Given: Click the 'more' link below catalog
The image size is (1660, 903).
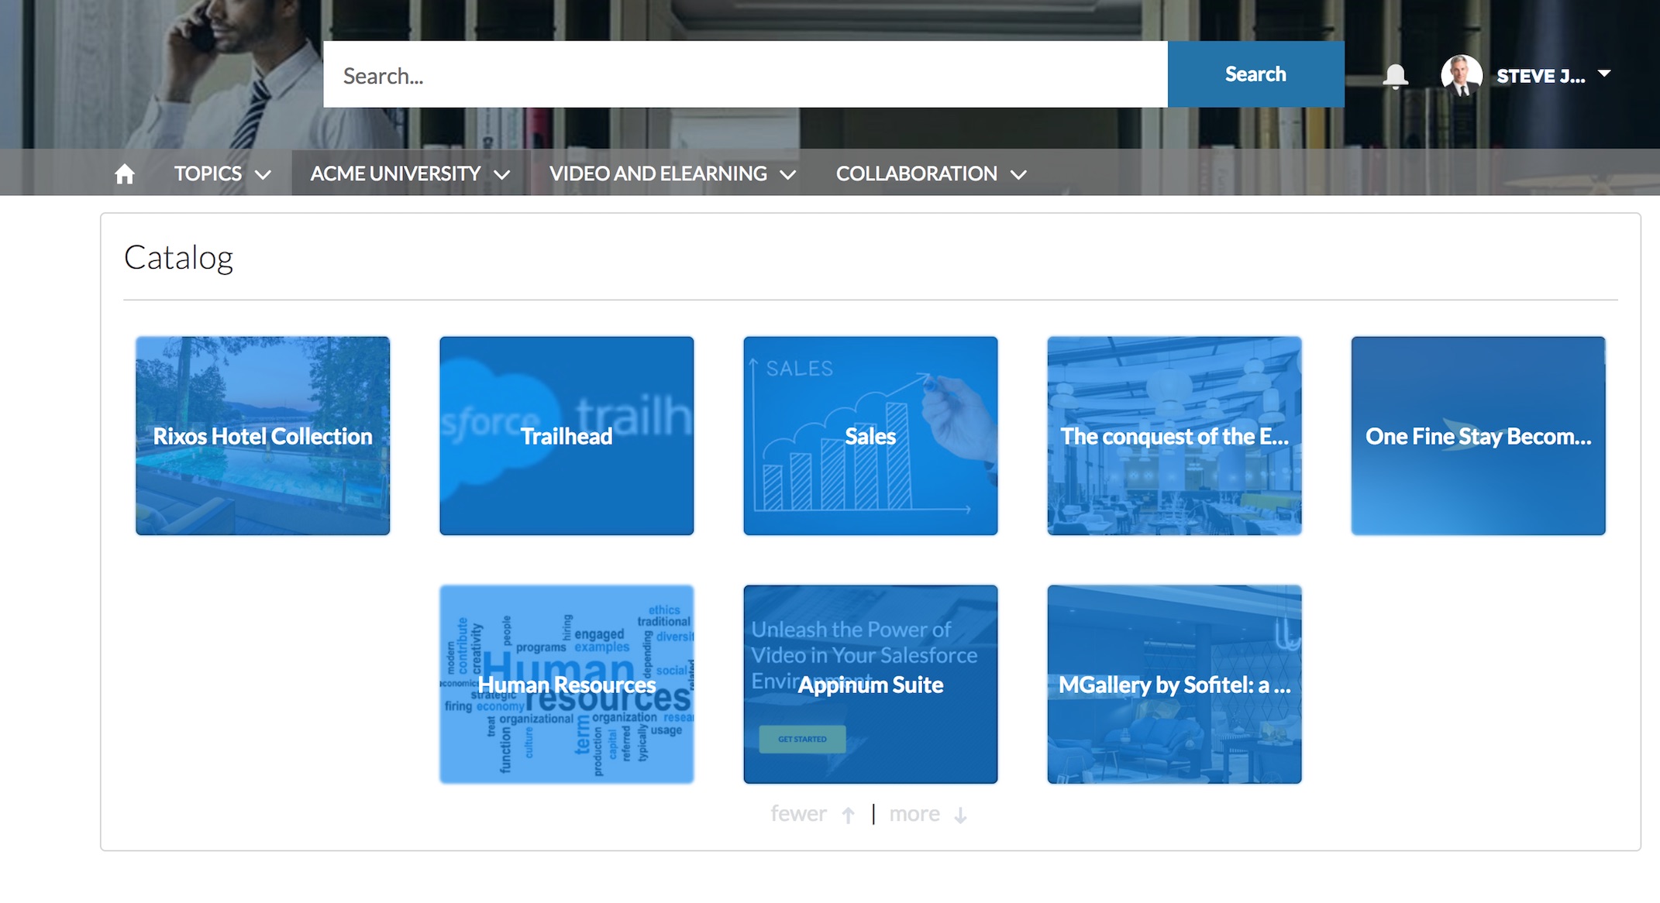Looking at the screenshot, I should [914, 814].
